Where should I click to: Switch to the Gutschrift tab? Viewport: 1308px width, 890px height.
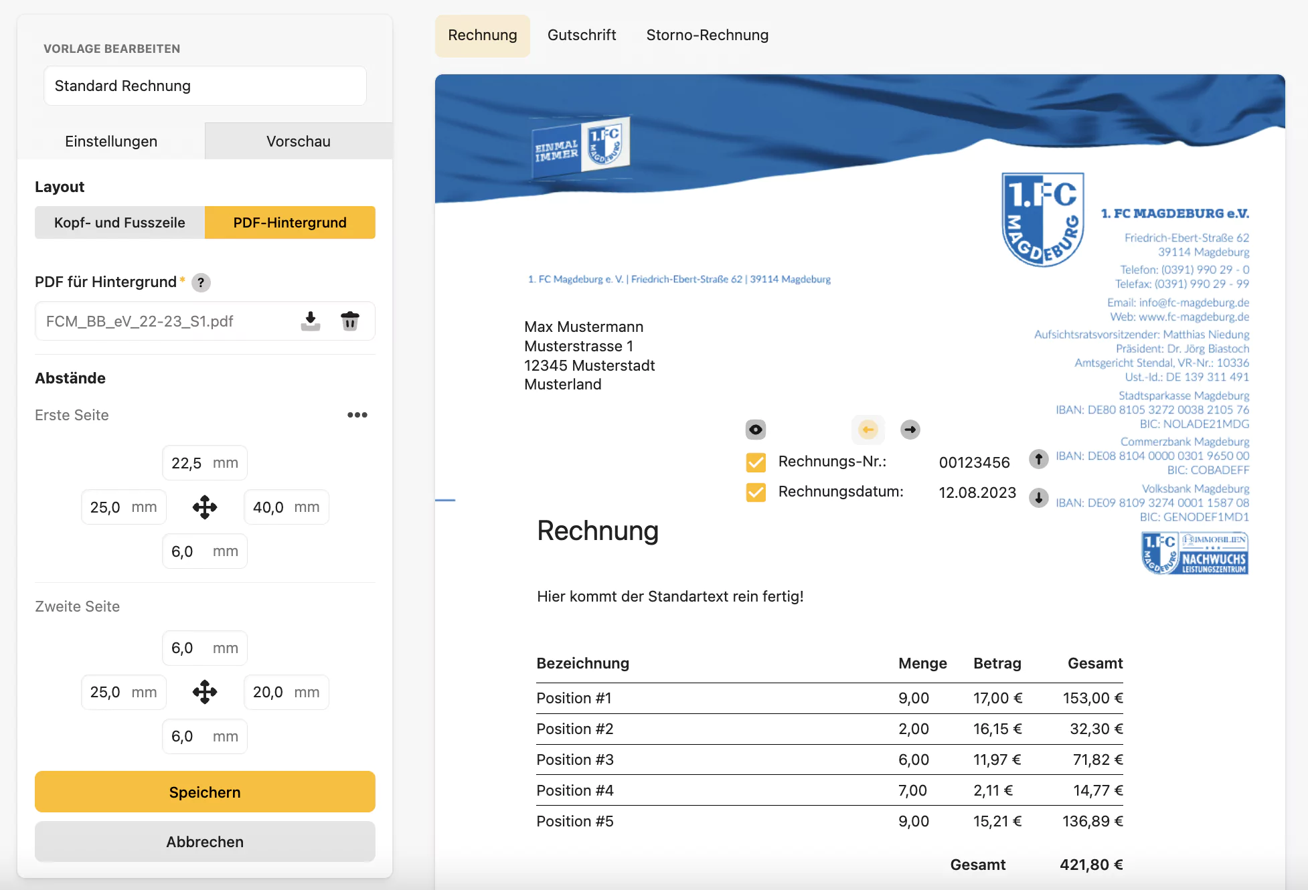pyautogui.click(x=581, y=35)
